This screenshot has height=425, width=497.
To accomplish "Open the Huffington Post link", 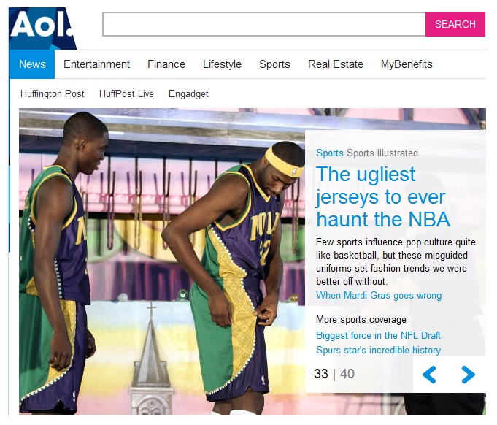I will (53, 93).
